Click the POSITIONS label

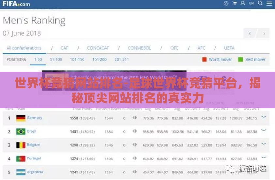[x=16, y=60]
